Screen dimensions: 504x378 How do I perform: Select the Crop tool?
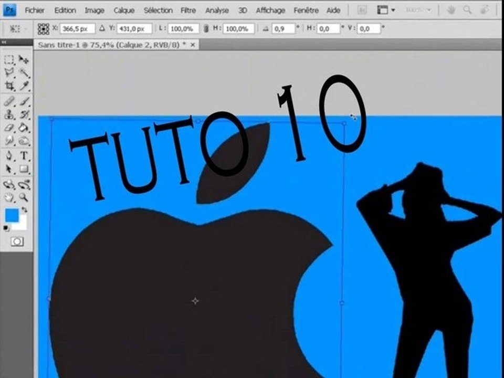pyautogui.click(x=9, y=86)
